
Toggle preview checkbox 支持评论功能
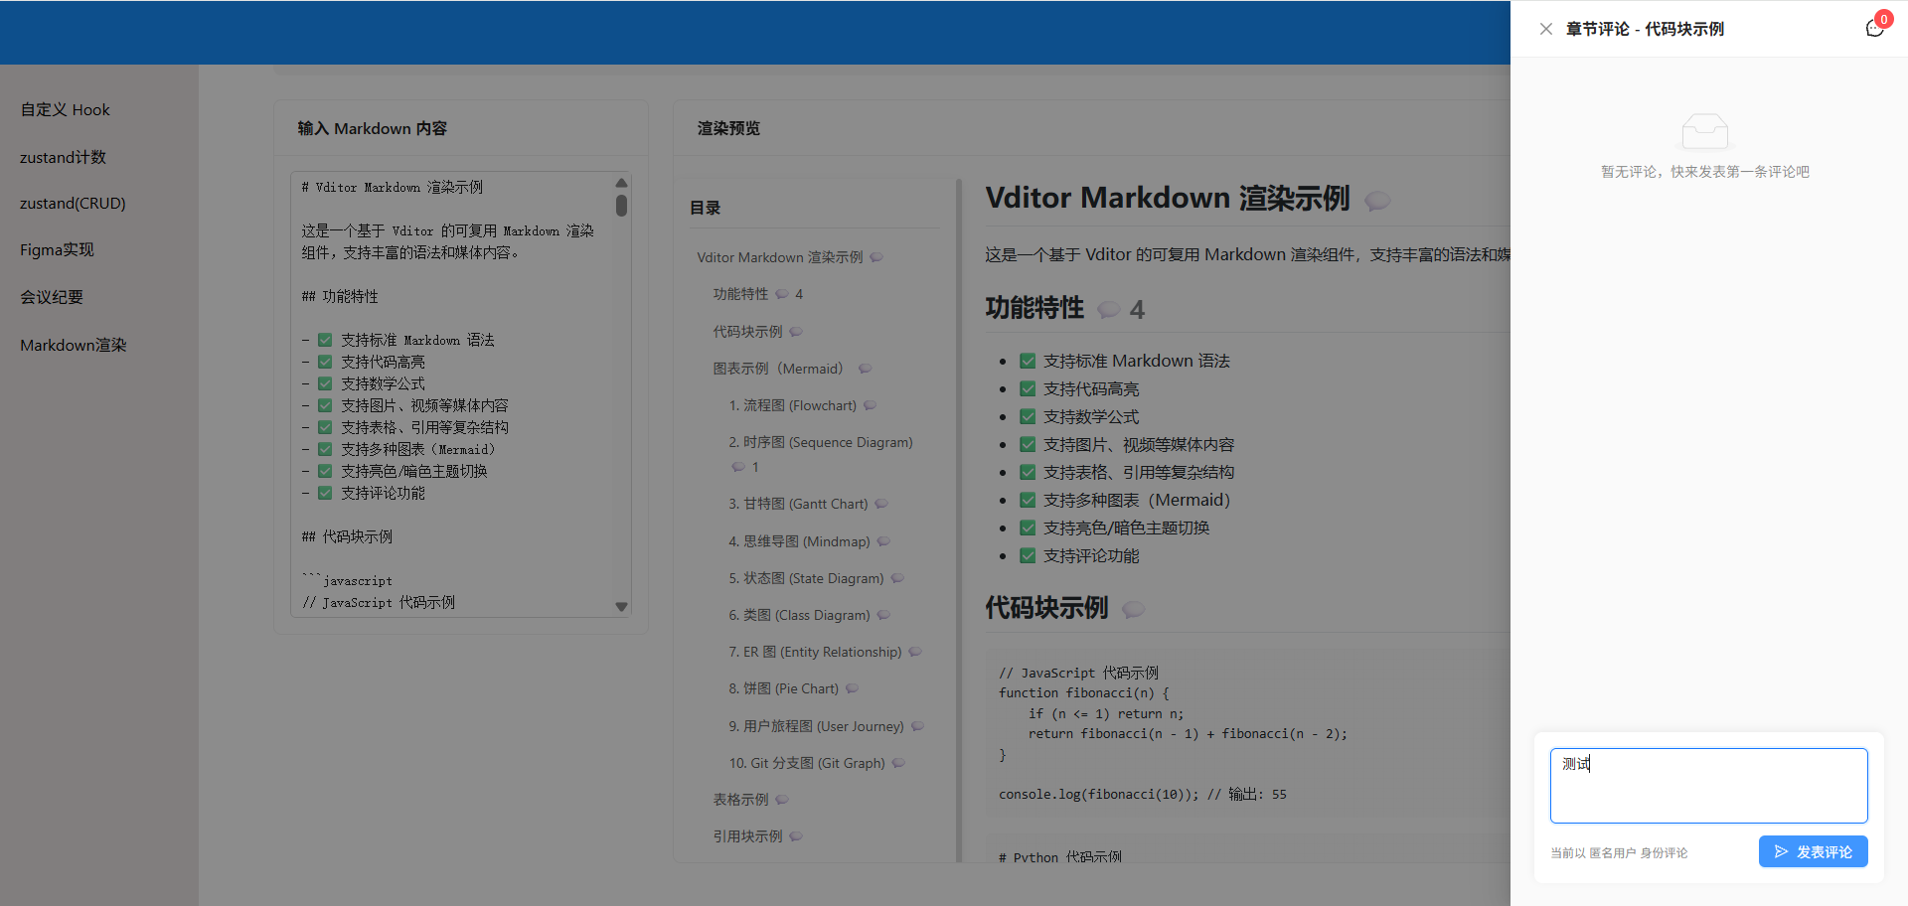tap(1028, 556)
